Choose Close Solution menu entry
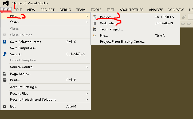Screen dimensions: 193x119 (46, 35)
